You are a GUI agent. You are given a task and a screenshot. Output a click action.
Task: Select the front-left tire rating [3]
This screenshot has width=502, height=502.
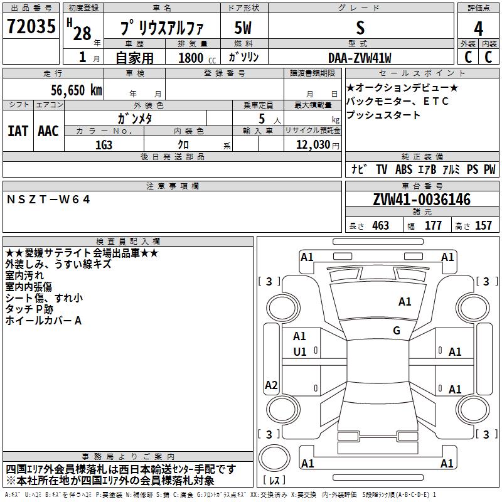[x=269, y=281]
